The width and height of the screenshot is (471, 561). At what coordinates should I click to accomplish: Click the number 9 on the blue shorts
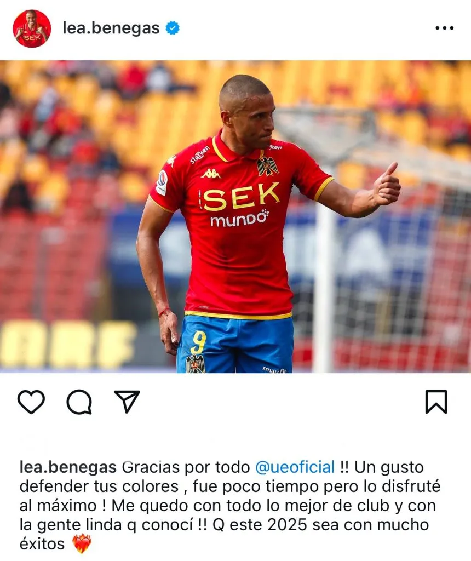[198, 342]
